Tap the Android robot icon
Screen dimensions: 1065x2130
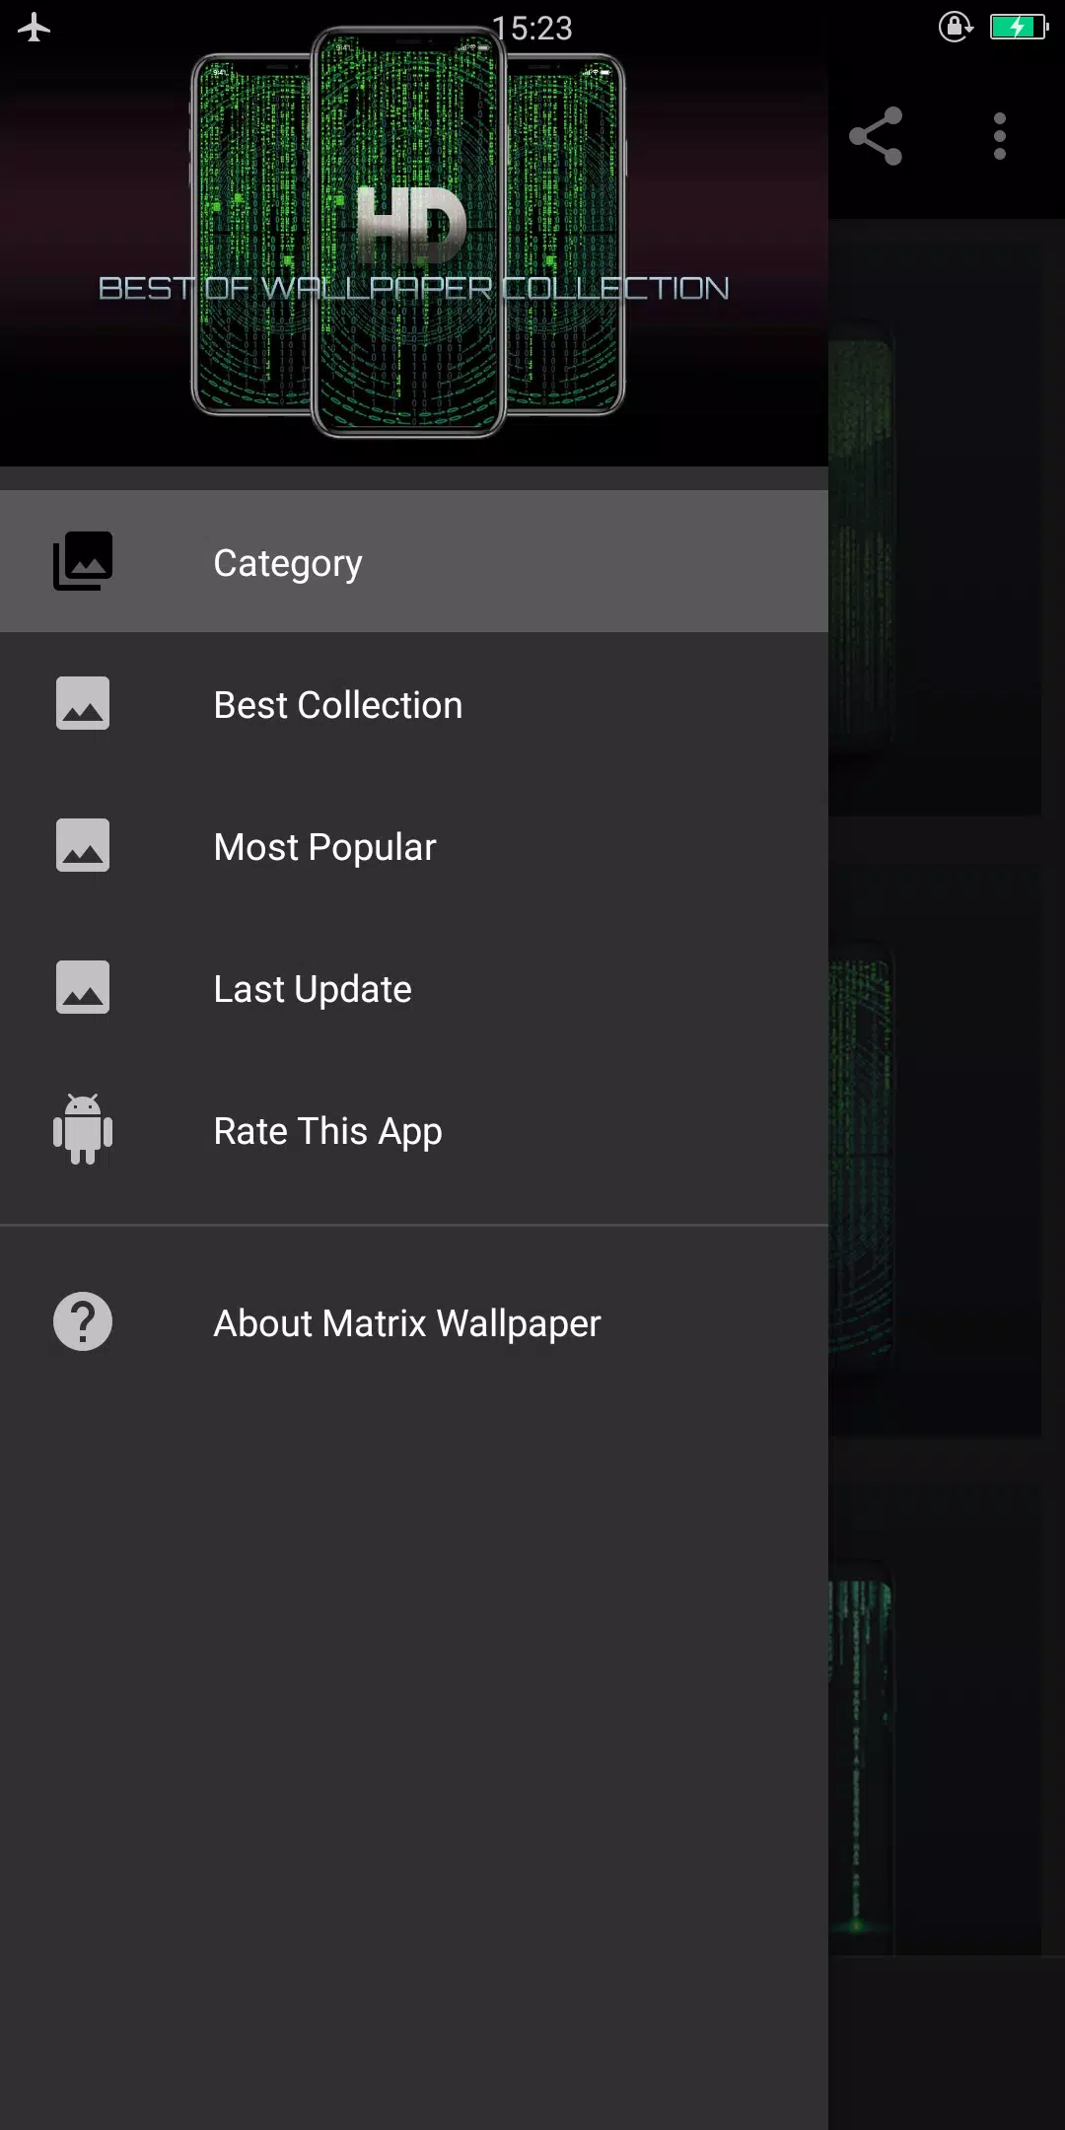[83, 1129]
